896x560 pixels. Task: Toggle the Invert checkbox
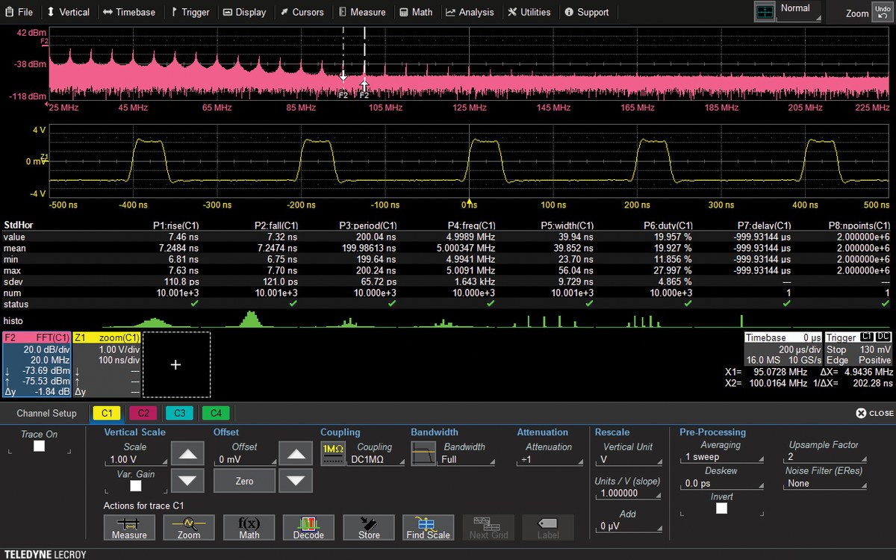tap(721, 508)
